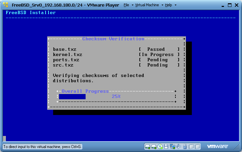242x152 pixels.
Task: Click the src.txz entry
Action: coord(63,65)
